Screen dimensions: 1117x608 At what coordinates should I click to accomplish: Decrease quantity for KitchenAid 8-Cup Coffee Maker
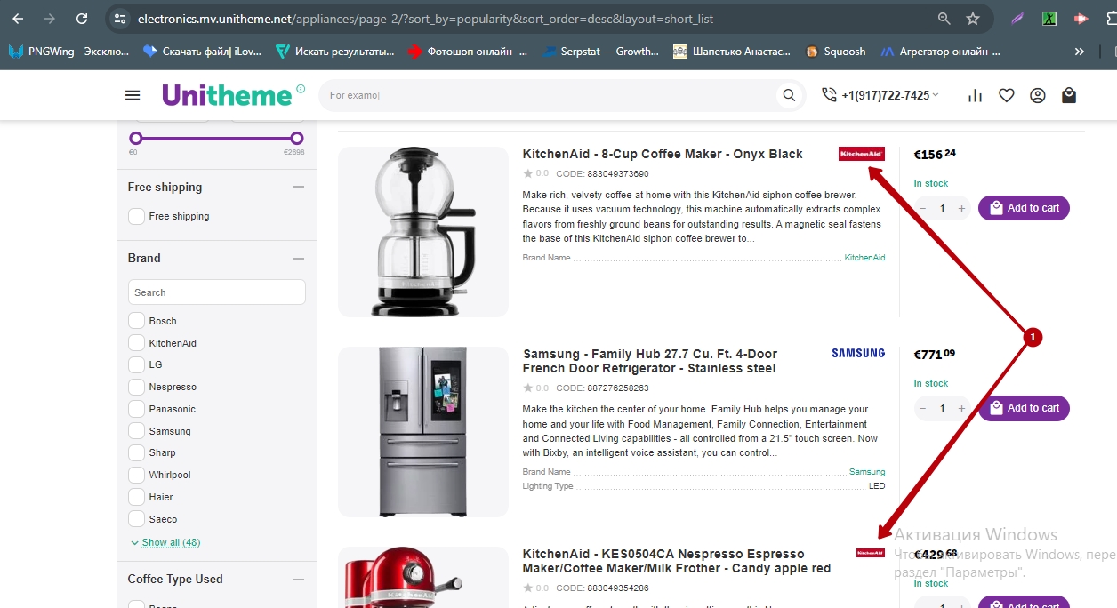pyautogui.click(x=922, y=208)
